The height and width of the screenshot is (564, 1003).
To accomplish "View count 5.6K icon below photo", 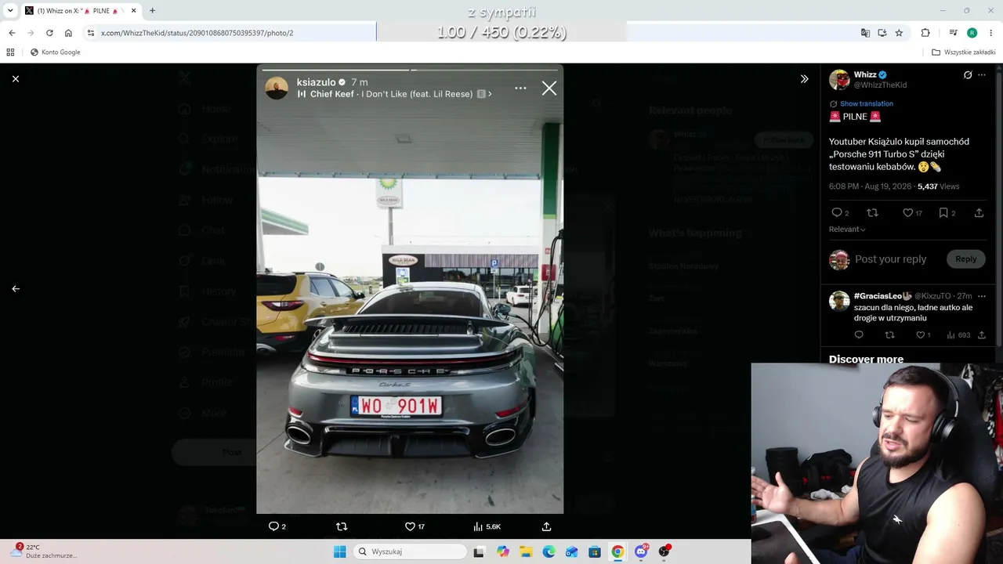I will (x=487, y=526).
